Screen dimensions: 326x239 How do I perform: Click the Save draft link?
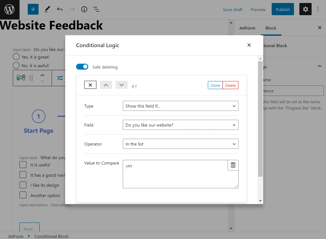pos(233,9)
